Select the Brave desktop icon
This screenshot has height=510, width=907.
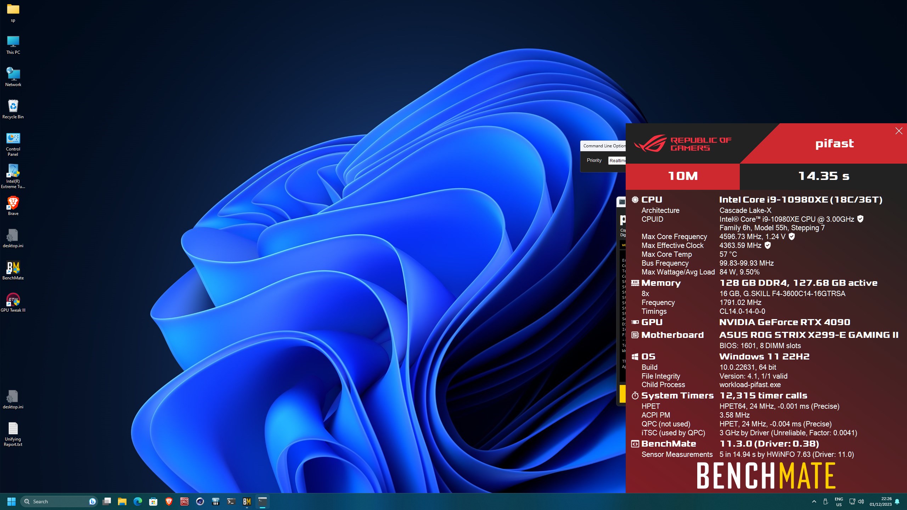[x=13, y=206]
